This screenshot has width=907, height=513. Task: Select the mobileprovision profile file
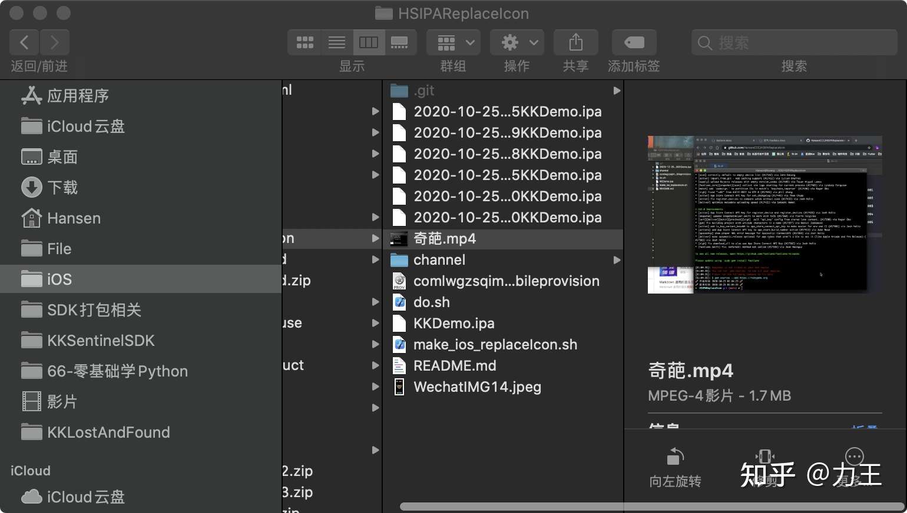click(x=503, y=281)
